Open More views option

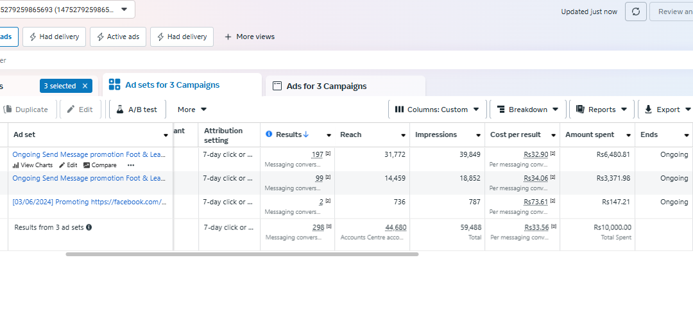tap(250, 37)
